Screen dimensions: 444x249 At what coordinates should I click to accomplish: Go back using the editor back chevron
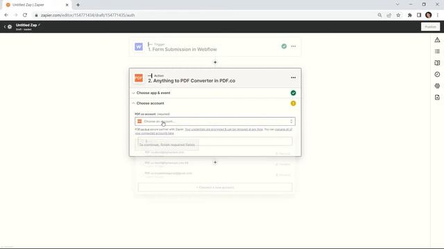[x=5, y=27]
